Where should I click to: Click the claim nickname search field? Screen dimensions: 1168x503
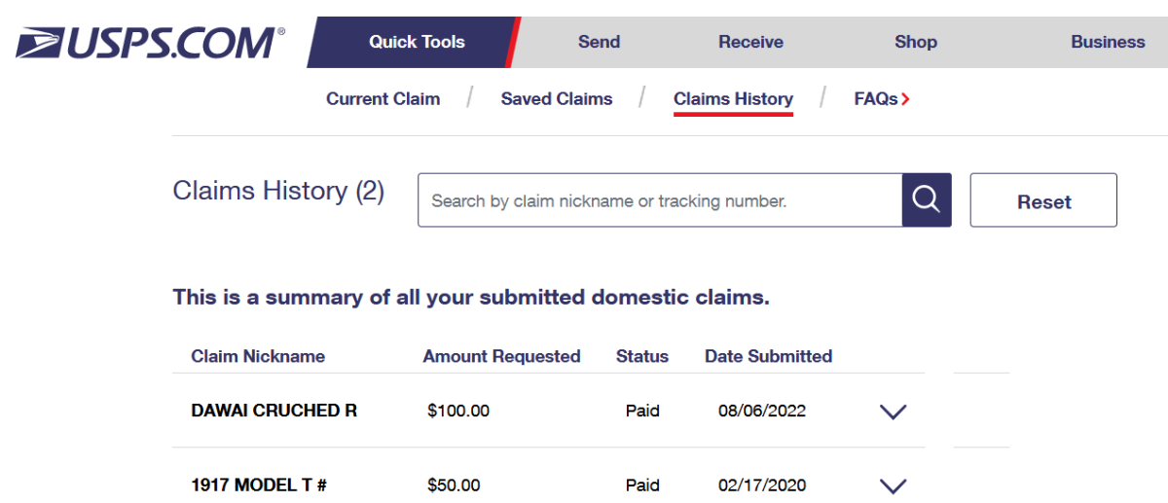660,200
